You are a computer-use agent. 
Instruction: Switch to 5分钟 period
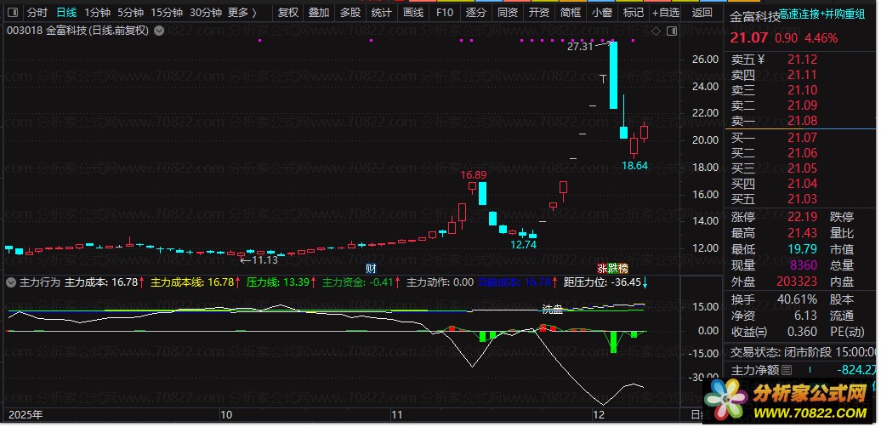[x=131, y=13]
